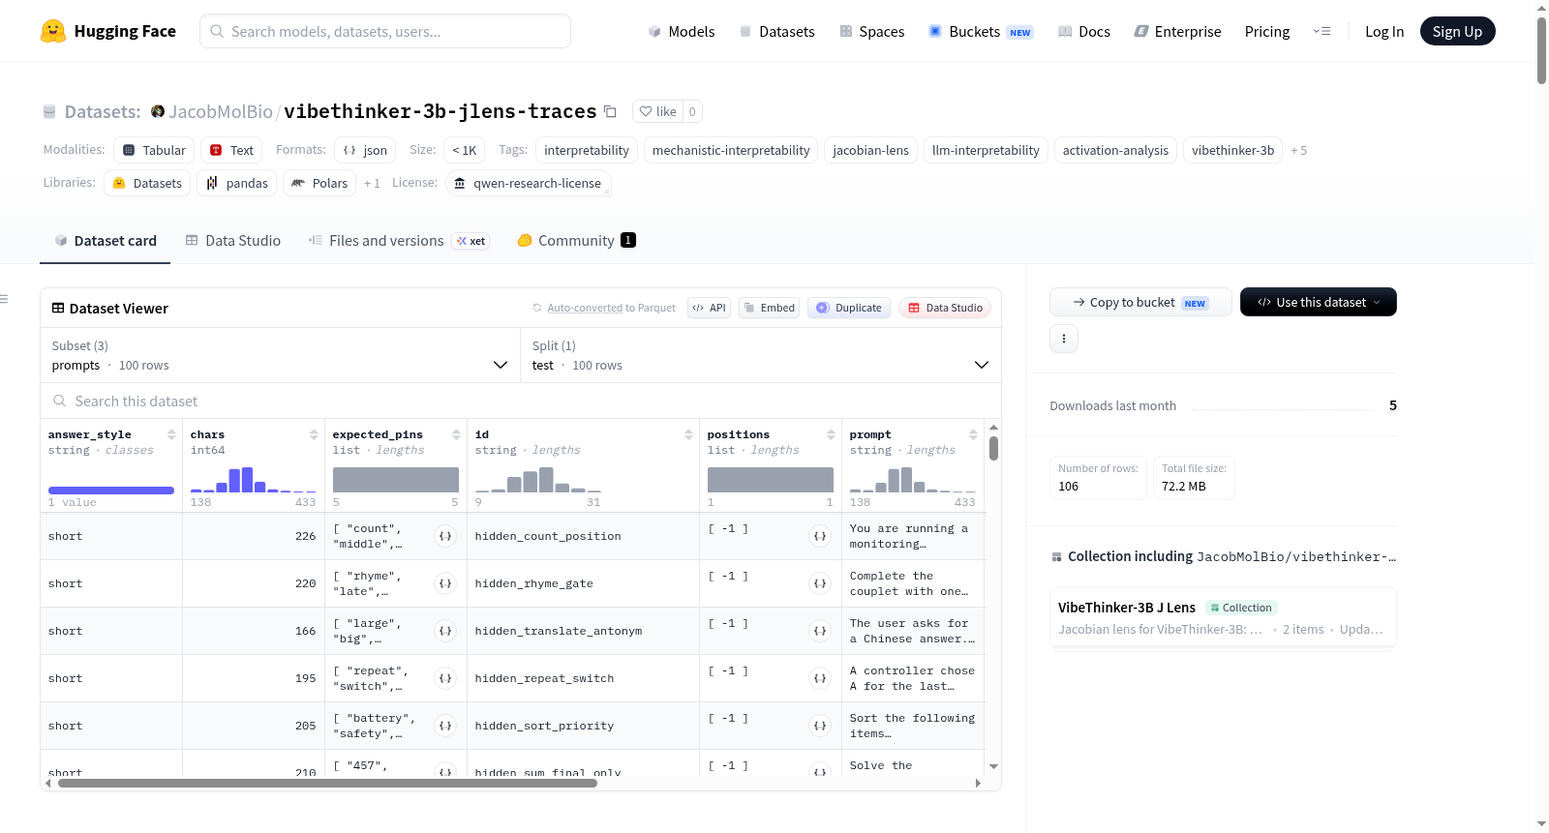This screenshot has width=1549, height=833.
Task: Sort by id column arrows
Action: (688, 434)
